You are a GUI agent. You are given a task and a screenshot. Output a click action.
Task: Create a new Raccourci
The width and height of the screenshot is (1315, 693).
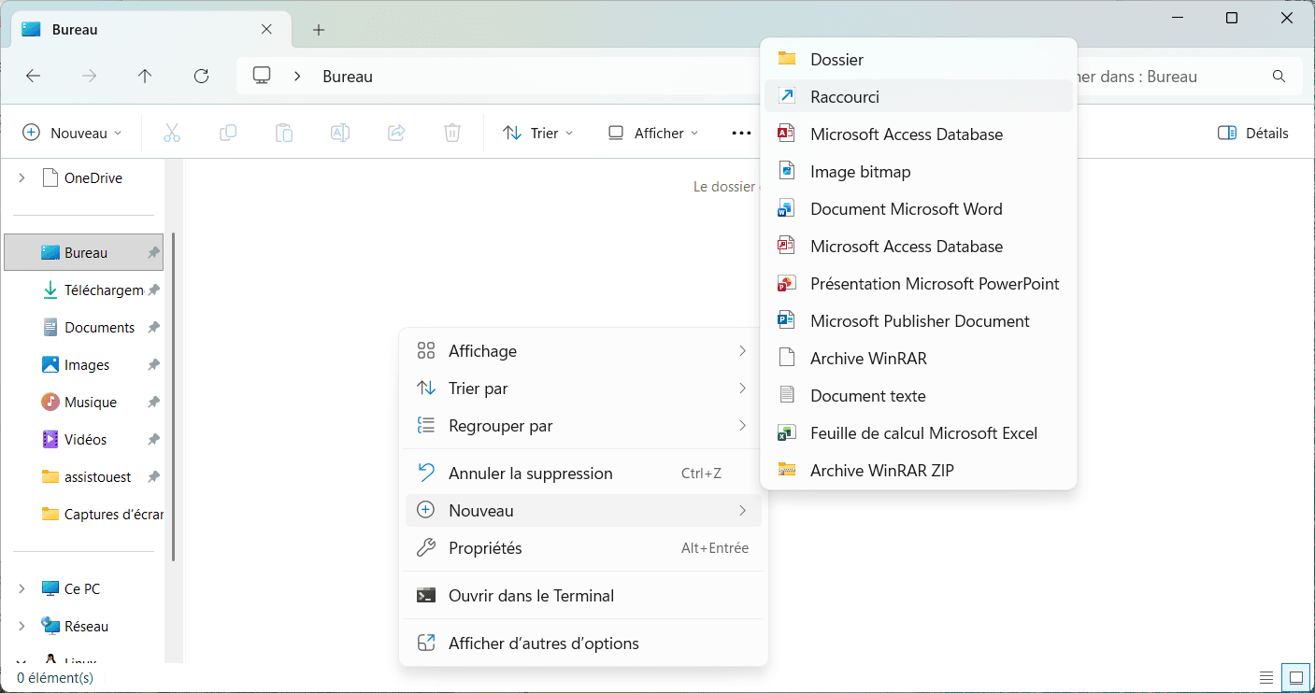[x=919, y=97]
